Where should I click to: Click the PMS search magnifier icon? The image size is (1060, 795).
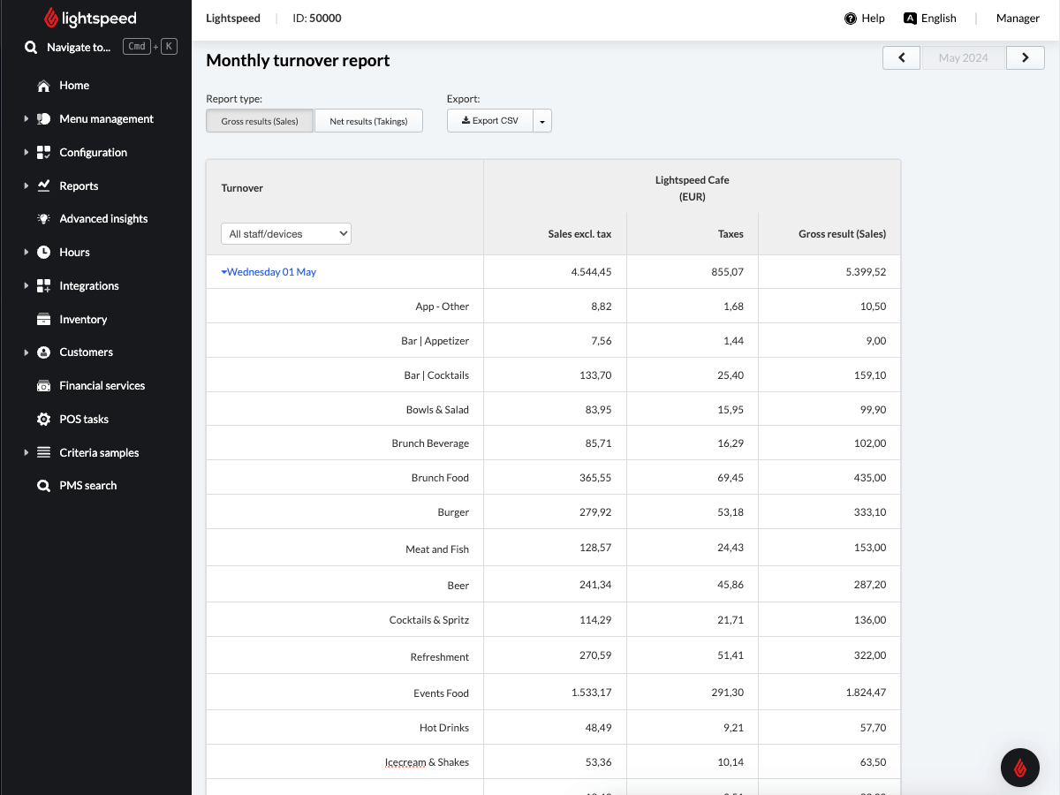(x=43, y=486)
